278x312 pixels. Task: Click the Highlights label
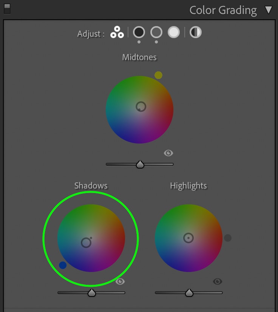tap(188, 186)
